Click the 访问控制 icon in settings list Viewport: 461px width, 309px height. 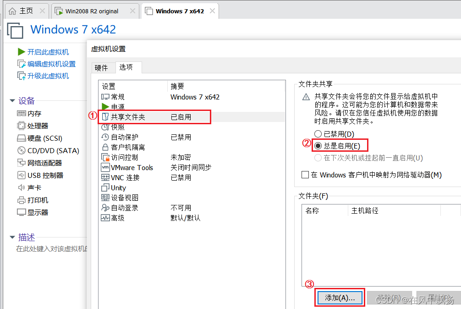point(105,157)
